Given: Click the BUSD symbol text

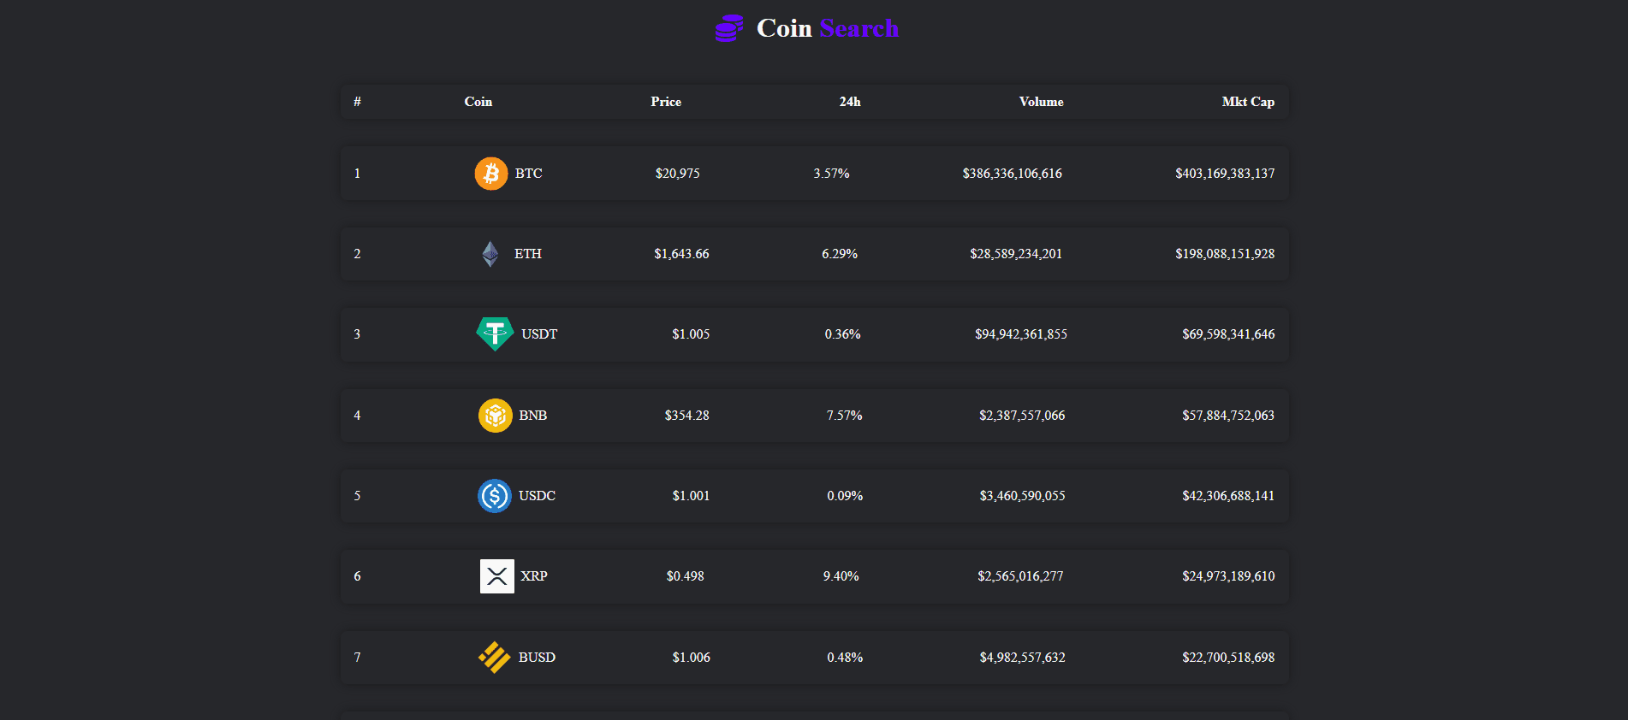Looking at the screenshot, I should click(x=537, y=658).
